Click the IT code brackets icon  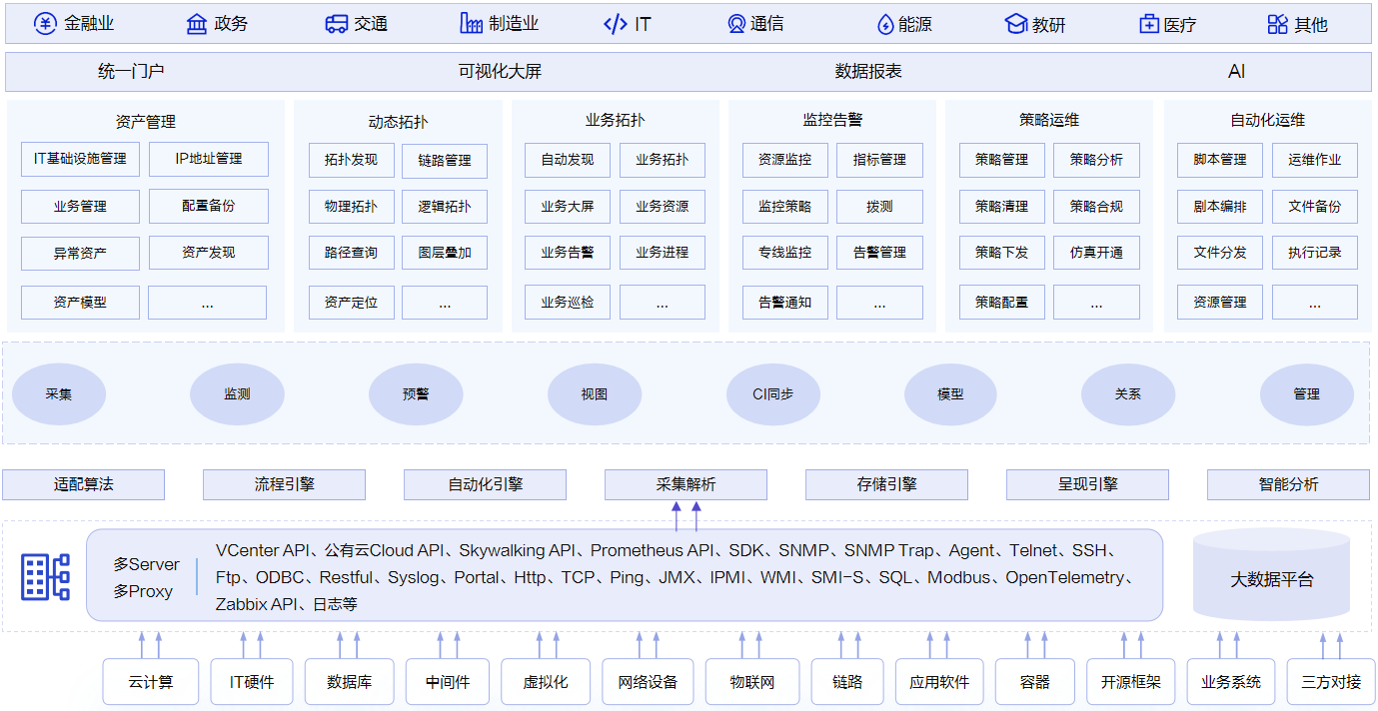616,24
